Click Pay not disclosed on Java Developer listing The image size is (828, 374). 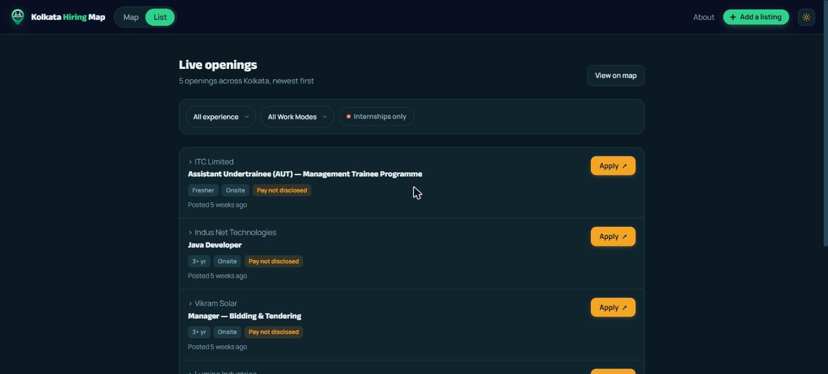click(x=274, y=262)
